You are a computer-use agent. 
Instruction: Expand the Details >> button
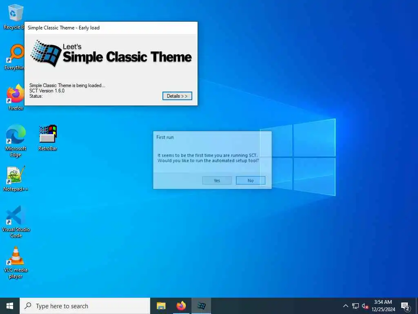pyautogui.click(x=177, y=96)
